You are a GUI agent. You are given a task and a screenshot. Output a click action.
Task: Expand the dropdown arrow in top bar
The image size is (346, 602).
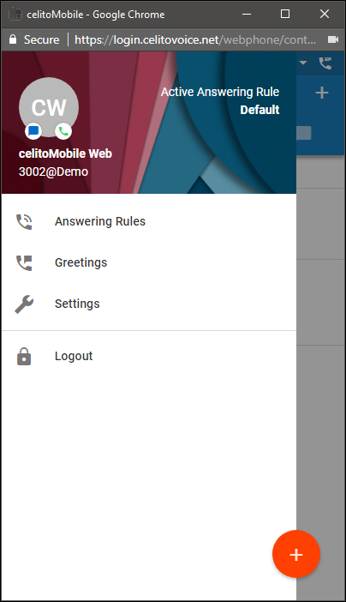point(303,63)
